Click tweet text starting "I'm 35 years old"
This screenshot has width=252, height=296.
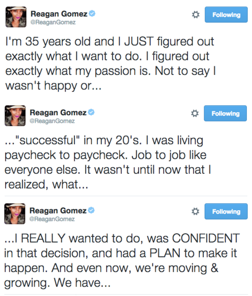(x=111, y=64)
